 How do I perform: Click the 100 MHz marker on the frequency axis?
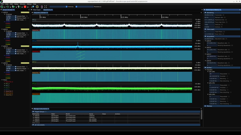pos(84,17)
